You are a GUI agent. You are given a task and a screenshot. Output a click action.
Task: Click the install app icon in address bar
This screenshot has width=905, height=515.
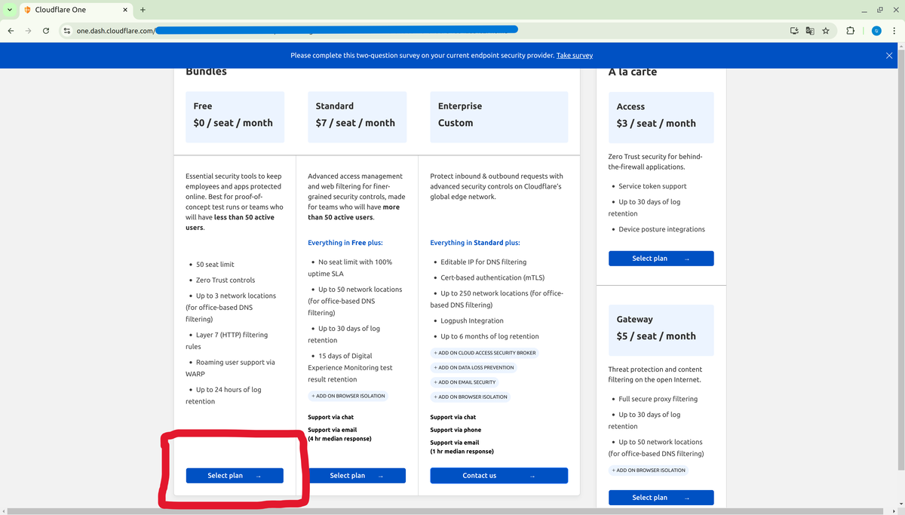tap(794, 31)
